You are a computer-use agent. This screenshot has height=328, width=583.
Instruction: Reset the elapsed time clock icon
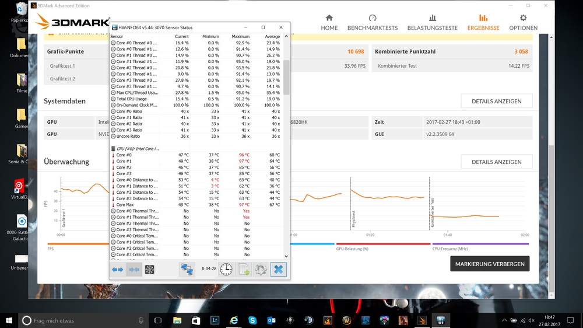pos(226,269)
